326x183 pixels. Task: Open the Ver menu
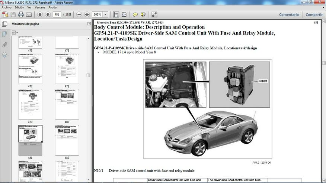tap(29, 7)
